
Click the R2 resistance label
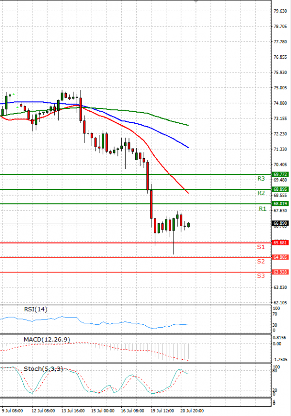coord(261,193)
